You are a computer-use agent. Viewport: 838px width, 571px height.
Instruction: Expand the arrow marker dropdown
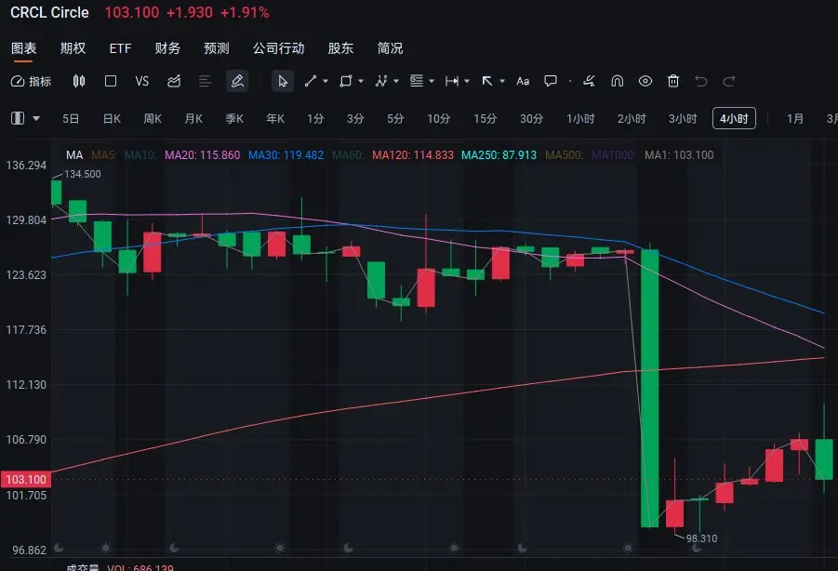(502, 81)
